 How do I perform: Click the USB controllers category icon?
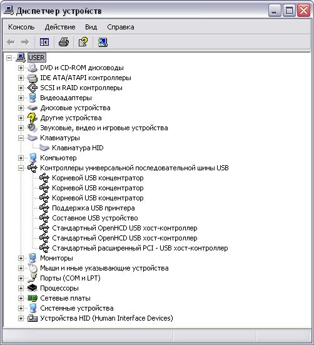pos(33,168)
